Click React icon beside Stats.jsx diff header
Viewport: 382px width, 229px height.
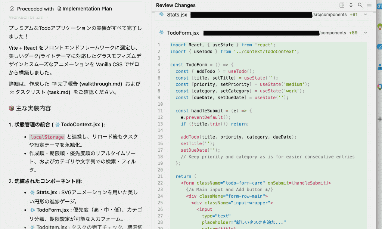161,14
